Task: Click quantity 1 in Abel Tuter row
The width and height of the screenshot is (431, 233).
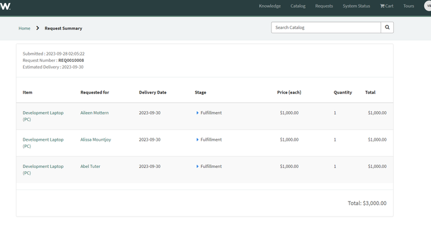Action: [x=335, y=167]
